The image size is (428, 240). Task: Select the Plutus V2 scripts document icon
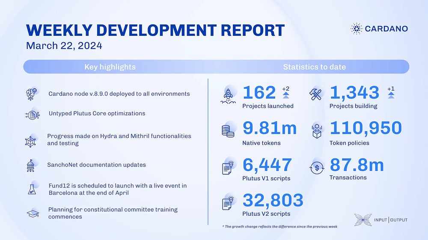[228, 203]
